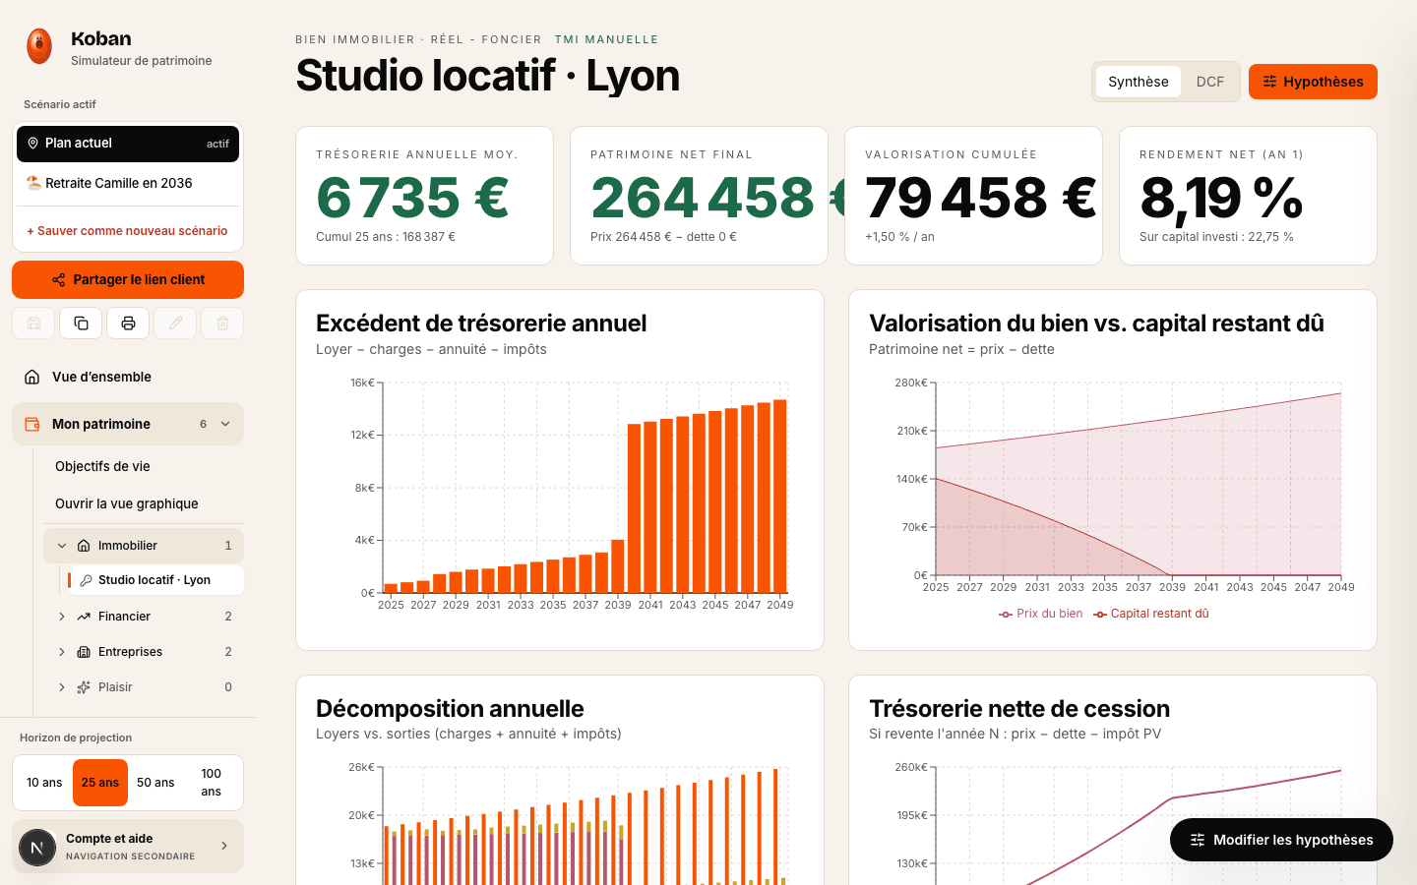Click the beach icon beside Retraite Camille

[33, 183]
